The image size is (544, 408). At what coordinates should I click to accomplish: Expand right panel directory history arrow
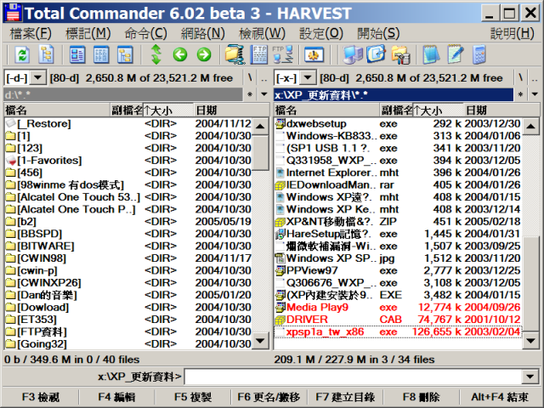pos(535,94)
